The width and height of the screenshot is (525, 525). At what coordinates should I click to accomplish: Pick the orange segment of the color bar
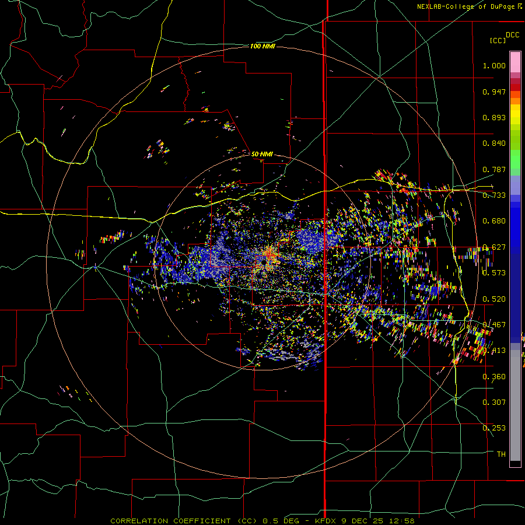tap(515, 98)
